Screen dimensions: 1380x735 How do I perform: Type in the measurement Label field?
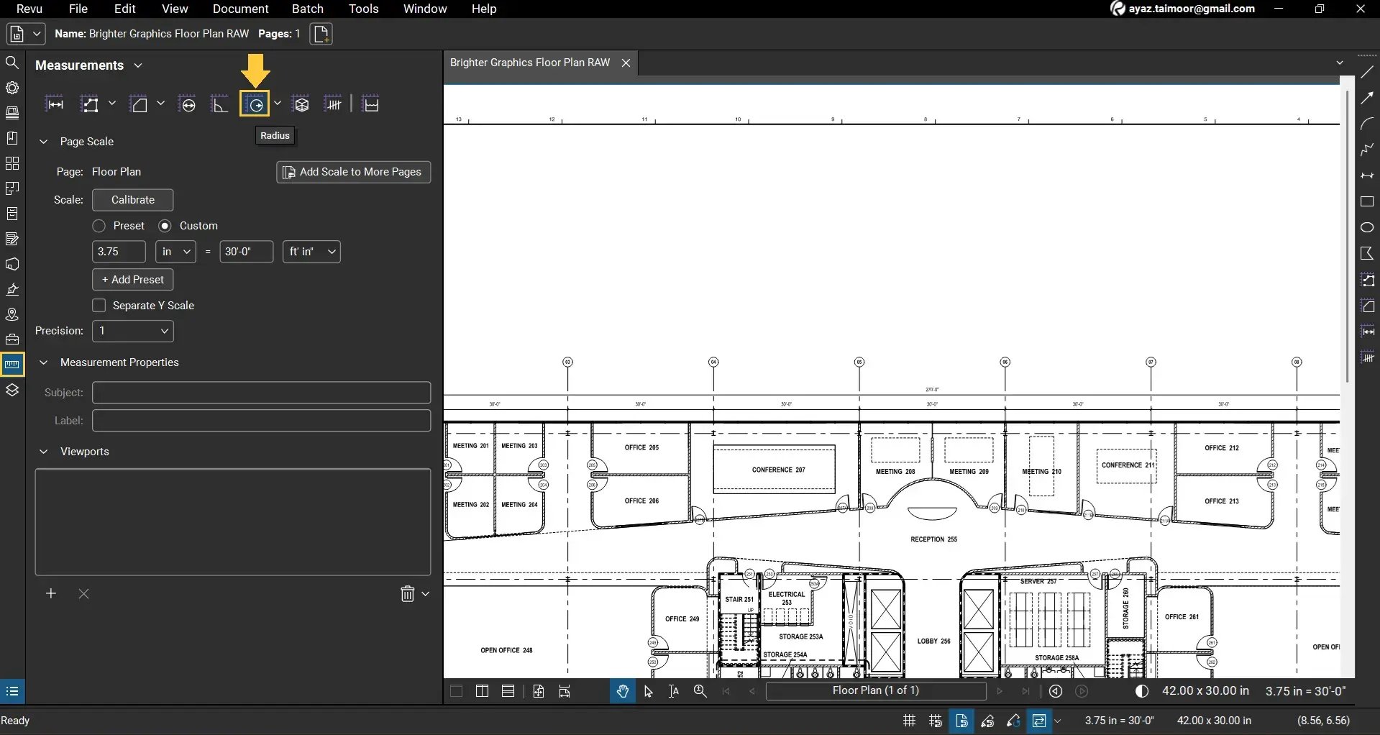[261, 420]
